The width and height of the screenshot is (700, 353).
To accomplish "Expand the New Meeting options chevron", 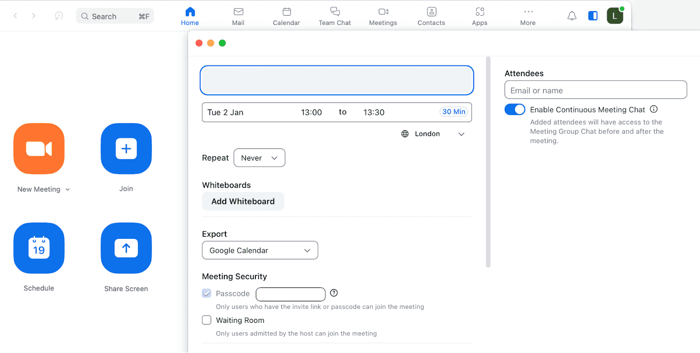I will (68, 189).
